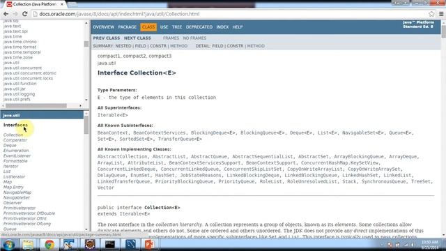Click the volume speaker tray icon
The height and width of the screenshot is (251, 446).
413,245
